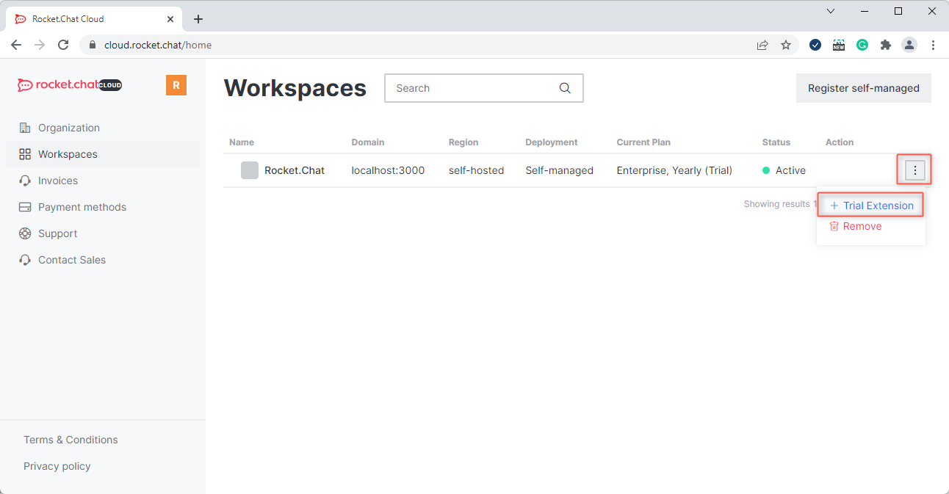949x494 pixels.
Task: Open the tab search chevron in title bar
Action: (831, 11)
